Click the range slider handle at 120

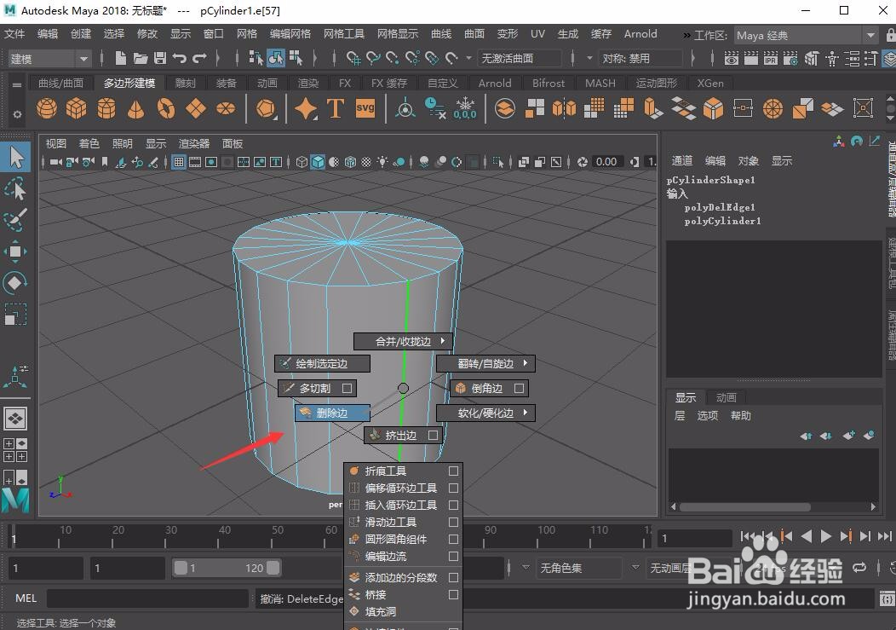(x=273, y=568)
